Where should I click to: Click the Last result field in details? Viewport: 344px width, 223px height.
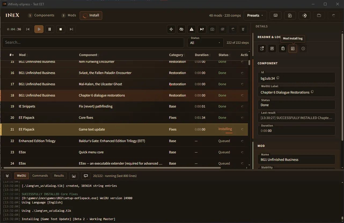(x=296, y=118)
